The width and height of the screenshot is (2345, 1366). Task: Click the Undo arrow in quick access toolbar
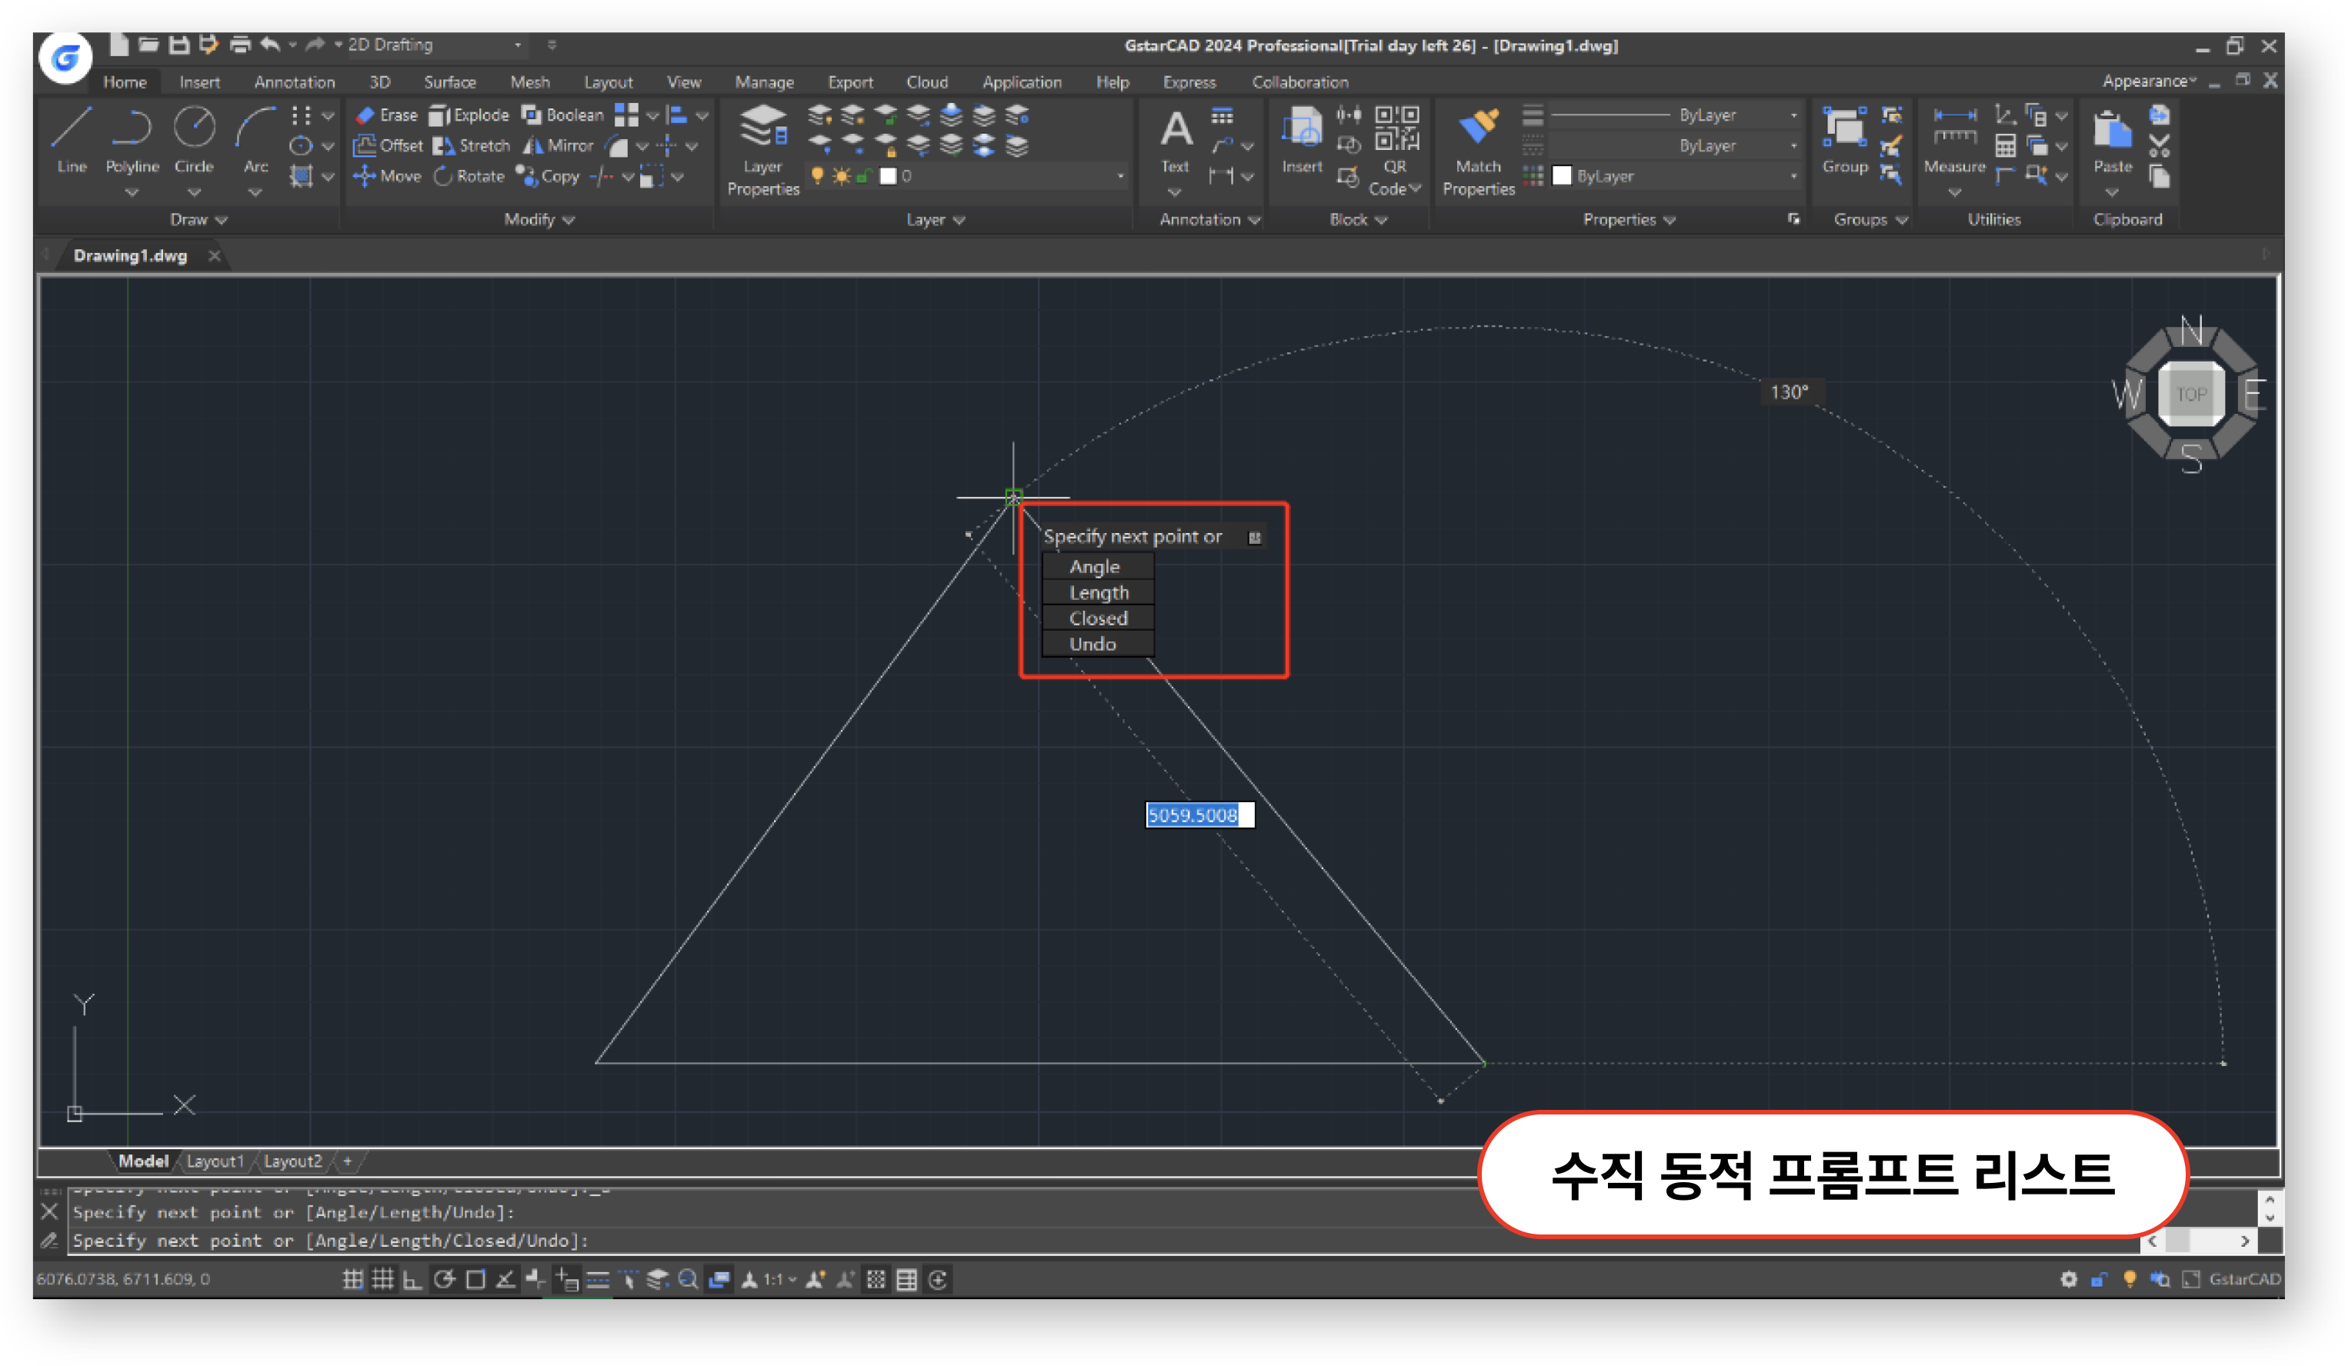point(270,44)
